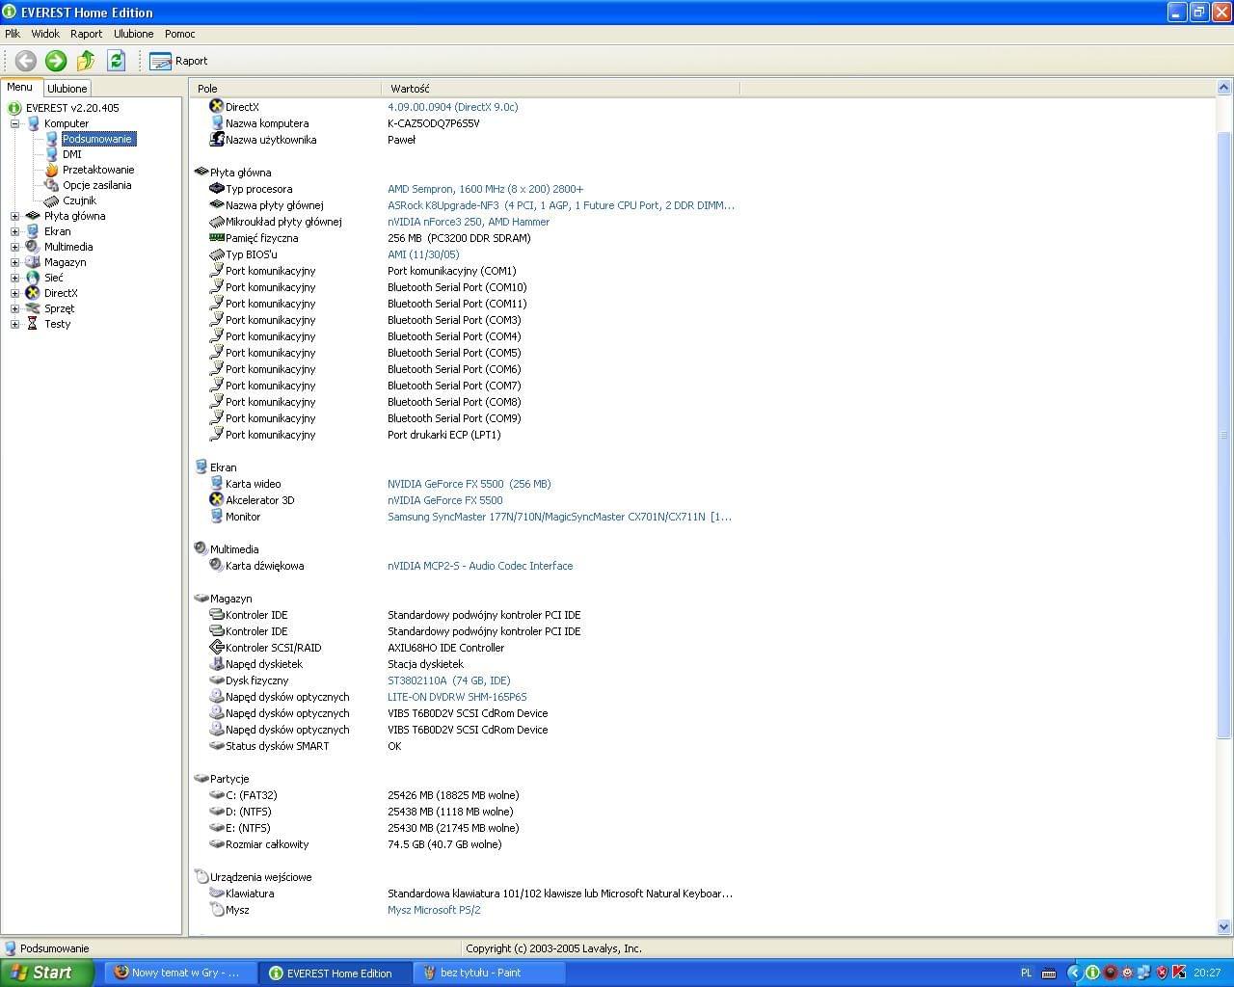Image resolution: width=1234 pixels, height=987 pixels.
Task: Open the AMD Sempron processor link
Action: (485, 189)
